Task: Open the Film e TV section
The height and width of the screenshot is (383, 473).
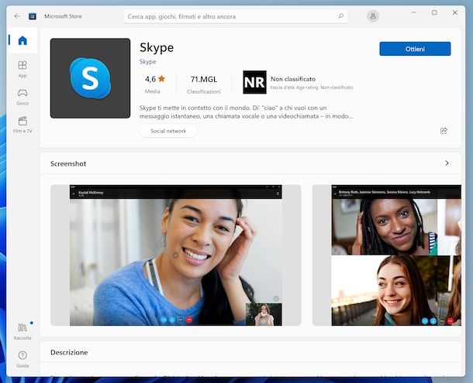Action: coord(22,125)
